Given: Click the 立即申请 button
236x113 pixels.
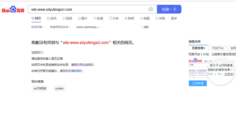Looking at the screenshot, I should point(198,83).
